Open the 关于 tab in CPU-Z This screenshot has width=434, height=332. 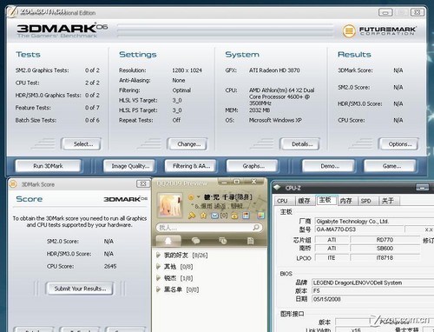pos(388,201)
